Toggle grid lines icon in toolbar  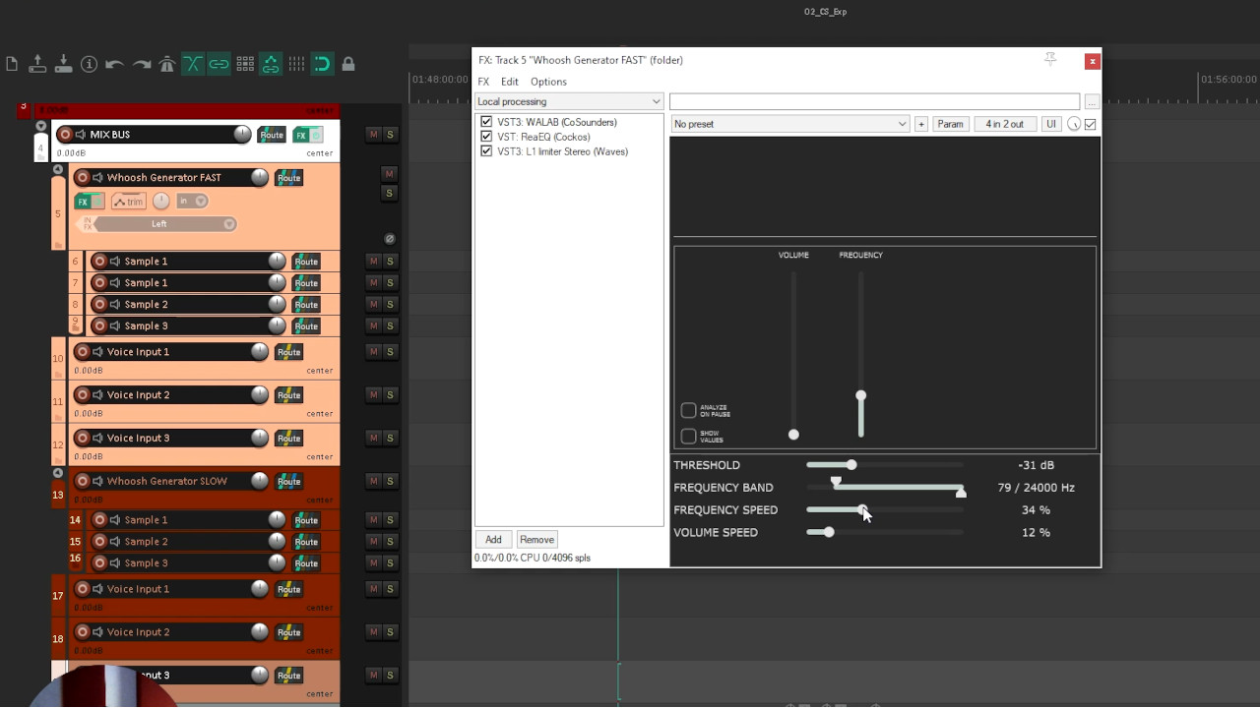point(296,64)
